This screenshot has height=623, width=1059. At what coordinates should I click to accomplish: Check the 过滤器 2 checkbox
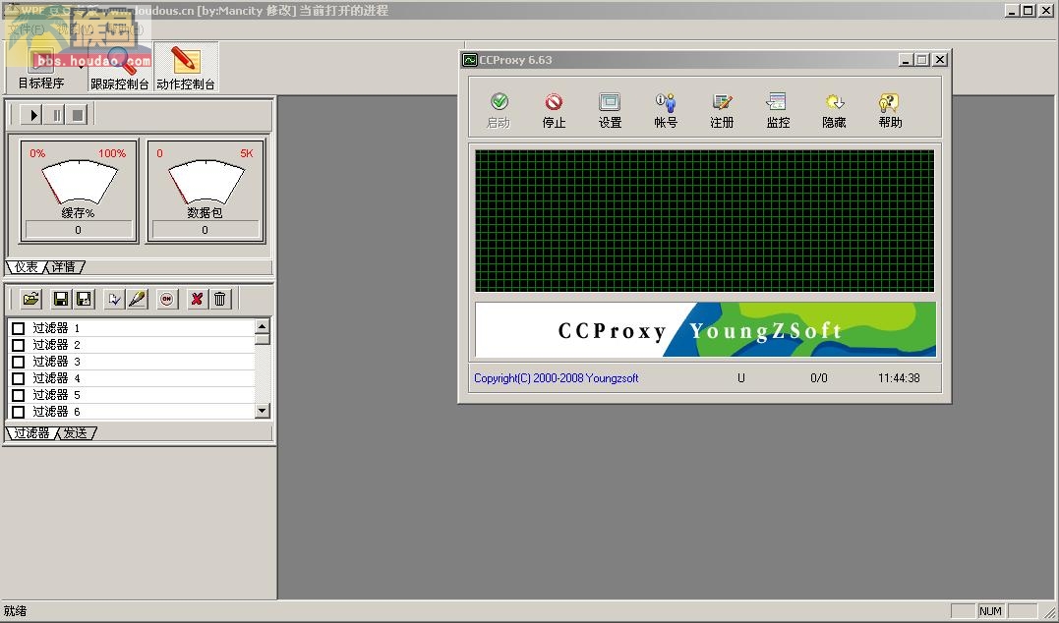tap(19, 345)
